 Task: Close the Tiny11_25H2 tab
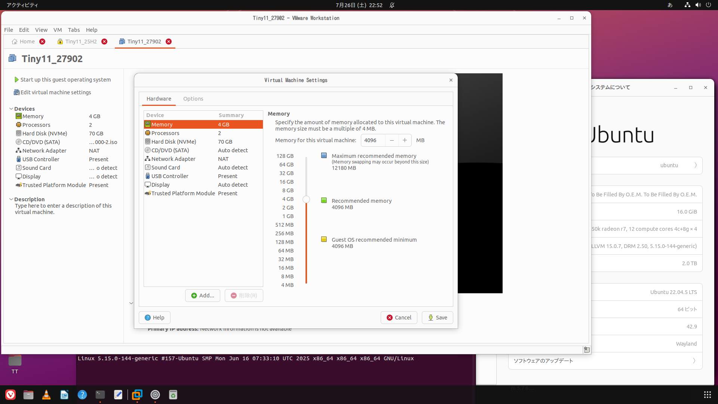click(104, 42)
